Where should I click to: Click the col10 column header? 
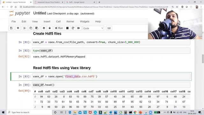pyautogui.click(x=113, y=92)
